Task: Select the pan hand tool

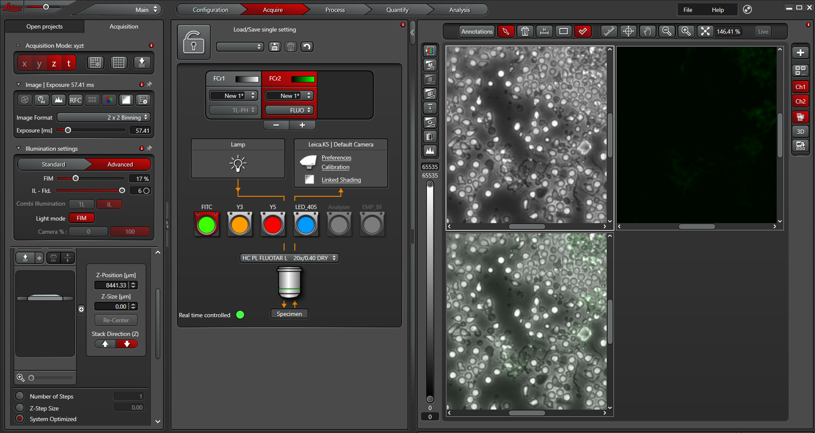Action: click(648, 32)
